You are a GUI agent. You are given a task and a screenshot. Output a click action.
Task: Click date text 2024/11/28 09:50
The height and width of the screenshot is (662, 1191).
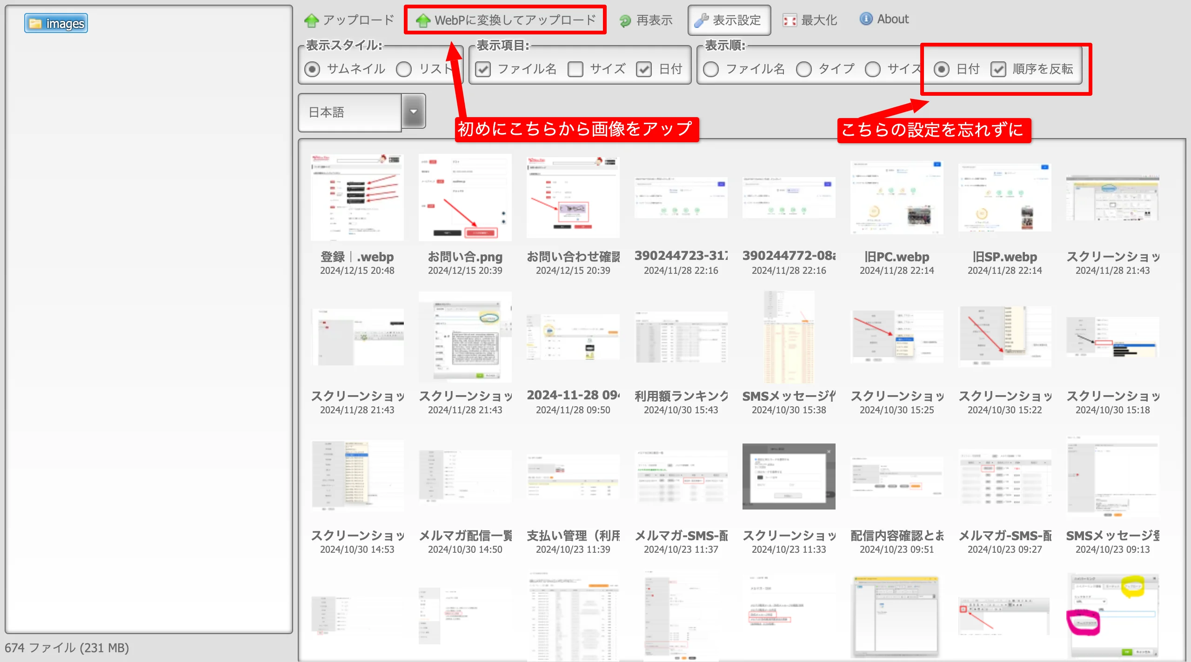pyautogui.click(x=573, y=410)
